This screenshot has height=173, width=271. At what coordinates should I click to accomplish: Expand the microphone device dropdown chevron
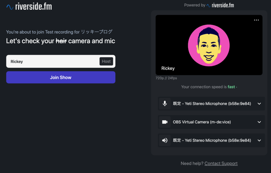click(259, 104)
